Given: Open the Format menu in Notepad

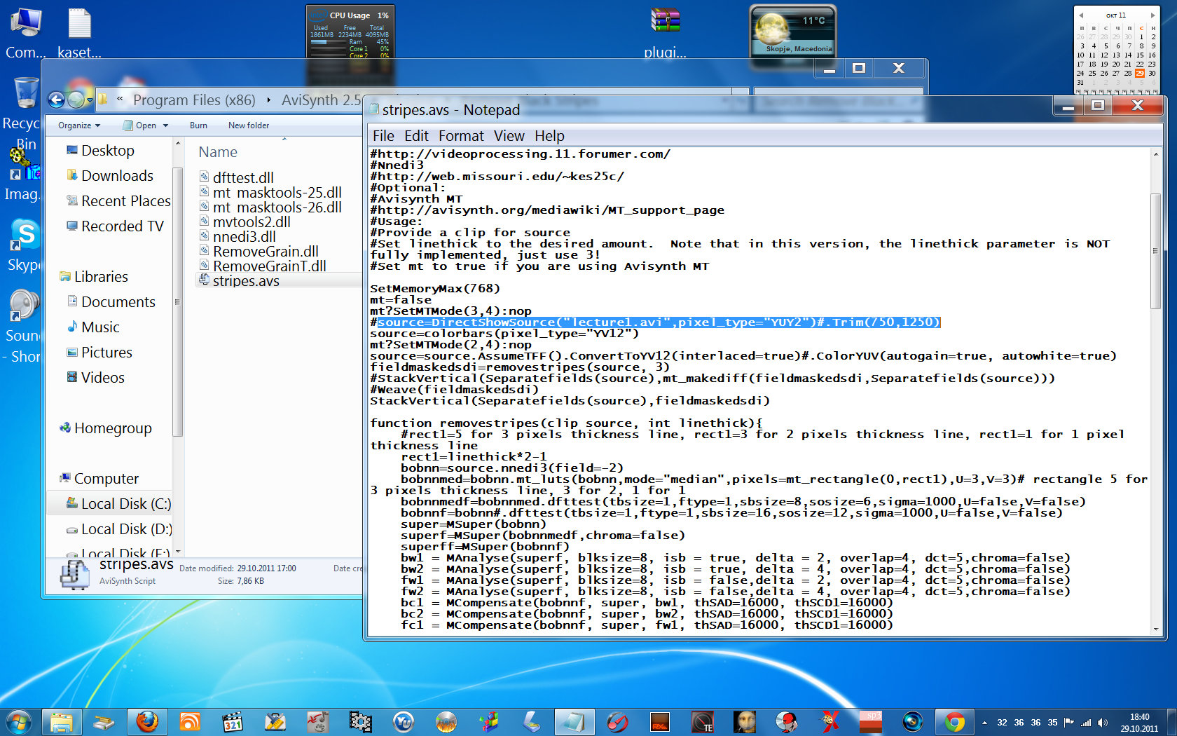Looking at the screenshot, I should [x=460, y=136].
